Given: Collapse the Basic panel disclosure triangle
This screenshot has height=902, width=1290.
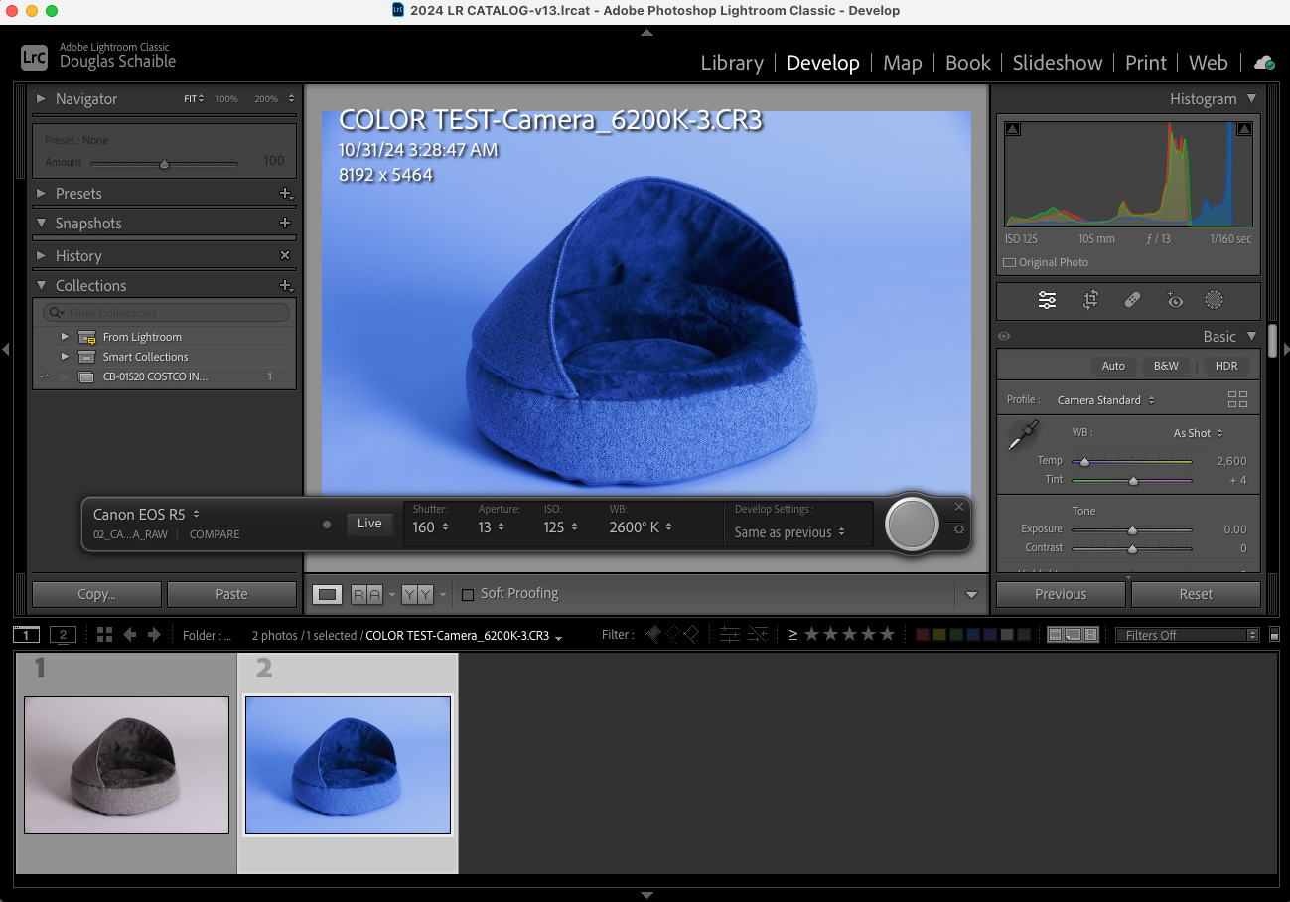Looking at the screenshot, I should (x=1250, y=336).
